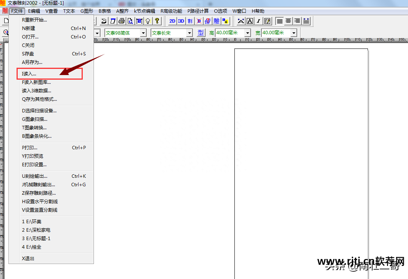408x279 pixels.
Task: Click the italic I text icon
Action: (258, 21)
